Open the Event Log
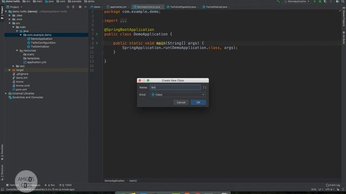The image size is (346, 194). pyautogui.click(x=333, y=185)
